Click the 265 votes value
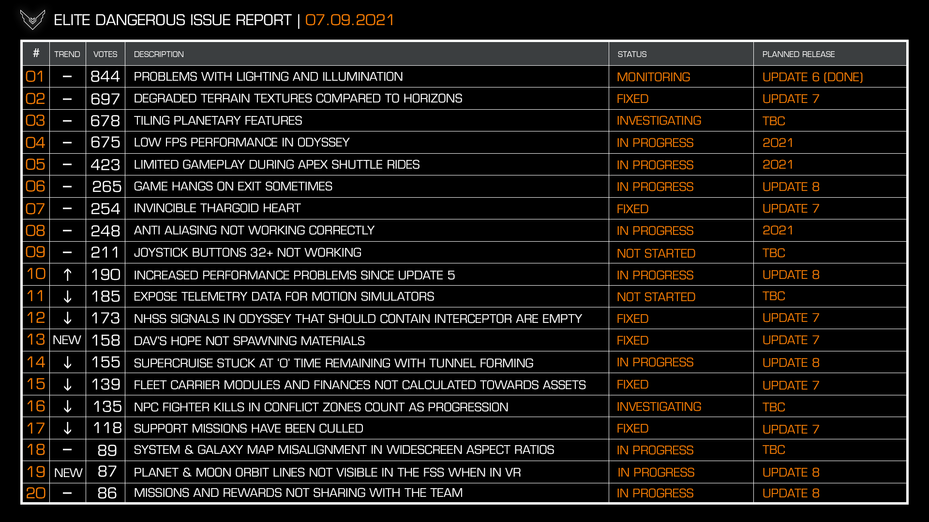This screenshot has width=929, height=522. (107, 187)
